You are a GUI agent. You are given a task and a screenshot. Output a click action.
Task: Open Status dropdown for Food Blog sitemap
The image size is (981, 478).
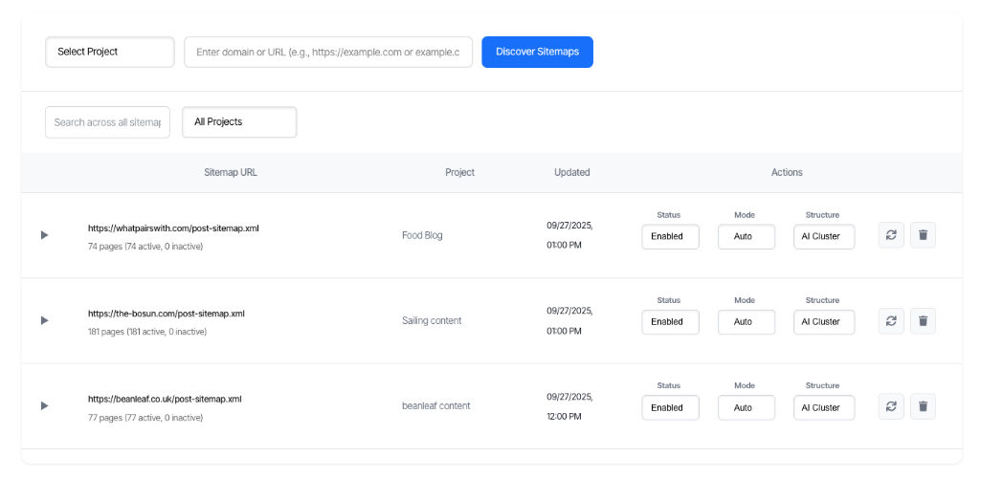(x=670, y=237)
